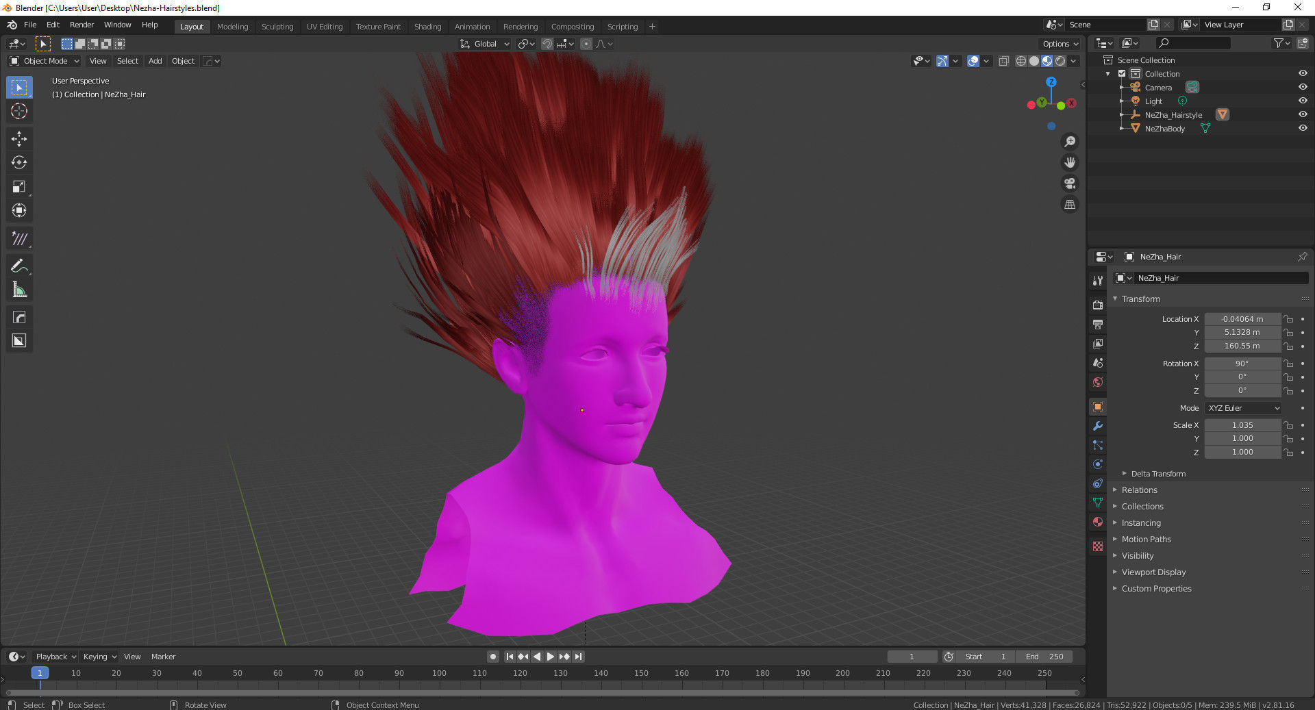The height and width of the screenshot is (710, 1315).
Task: Open Modifiers wrench properties tab
Action: click(x=1098, y=426)
